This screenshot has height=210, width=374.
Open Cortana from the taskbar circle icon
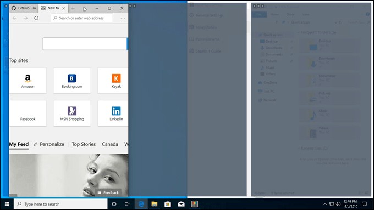(114, 204)
